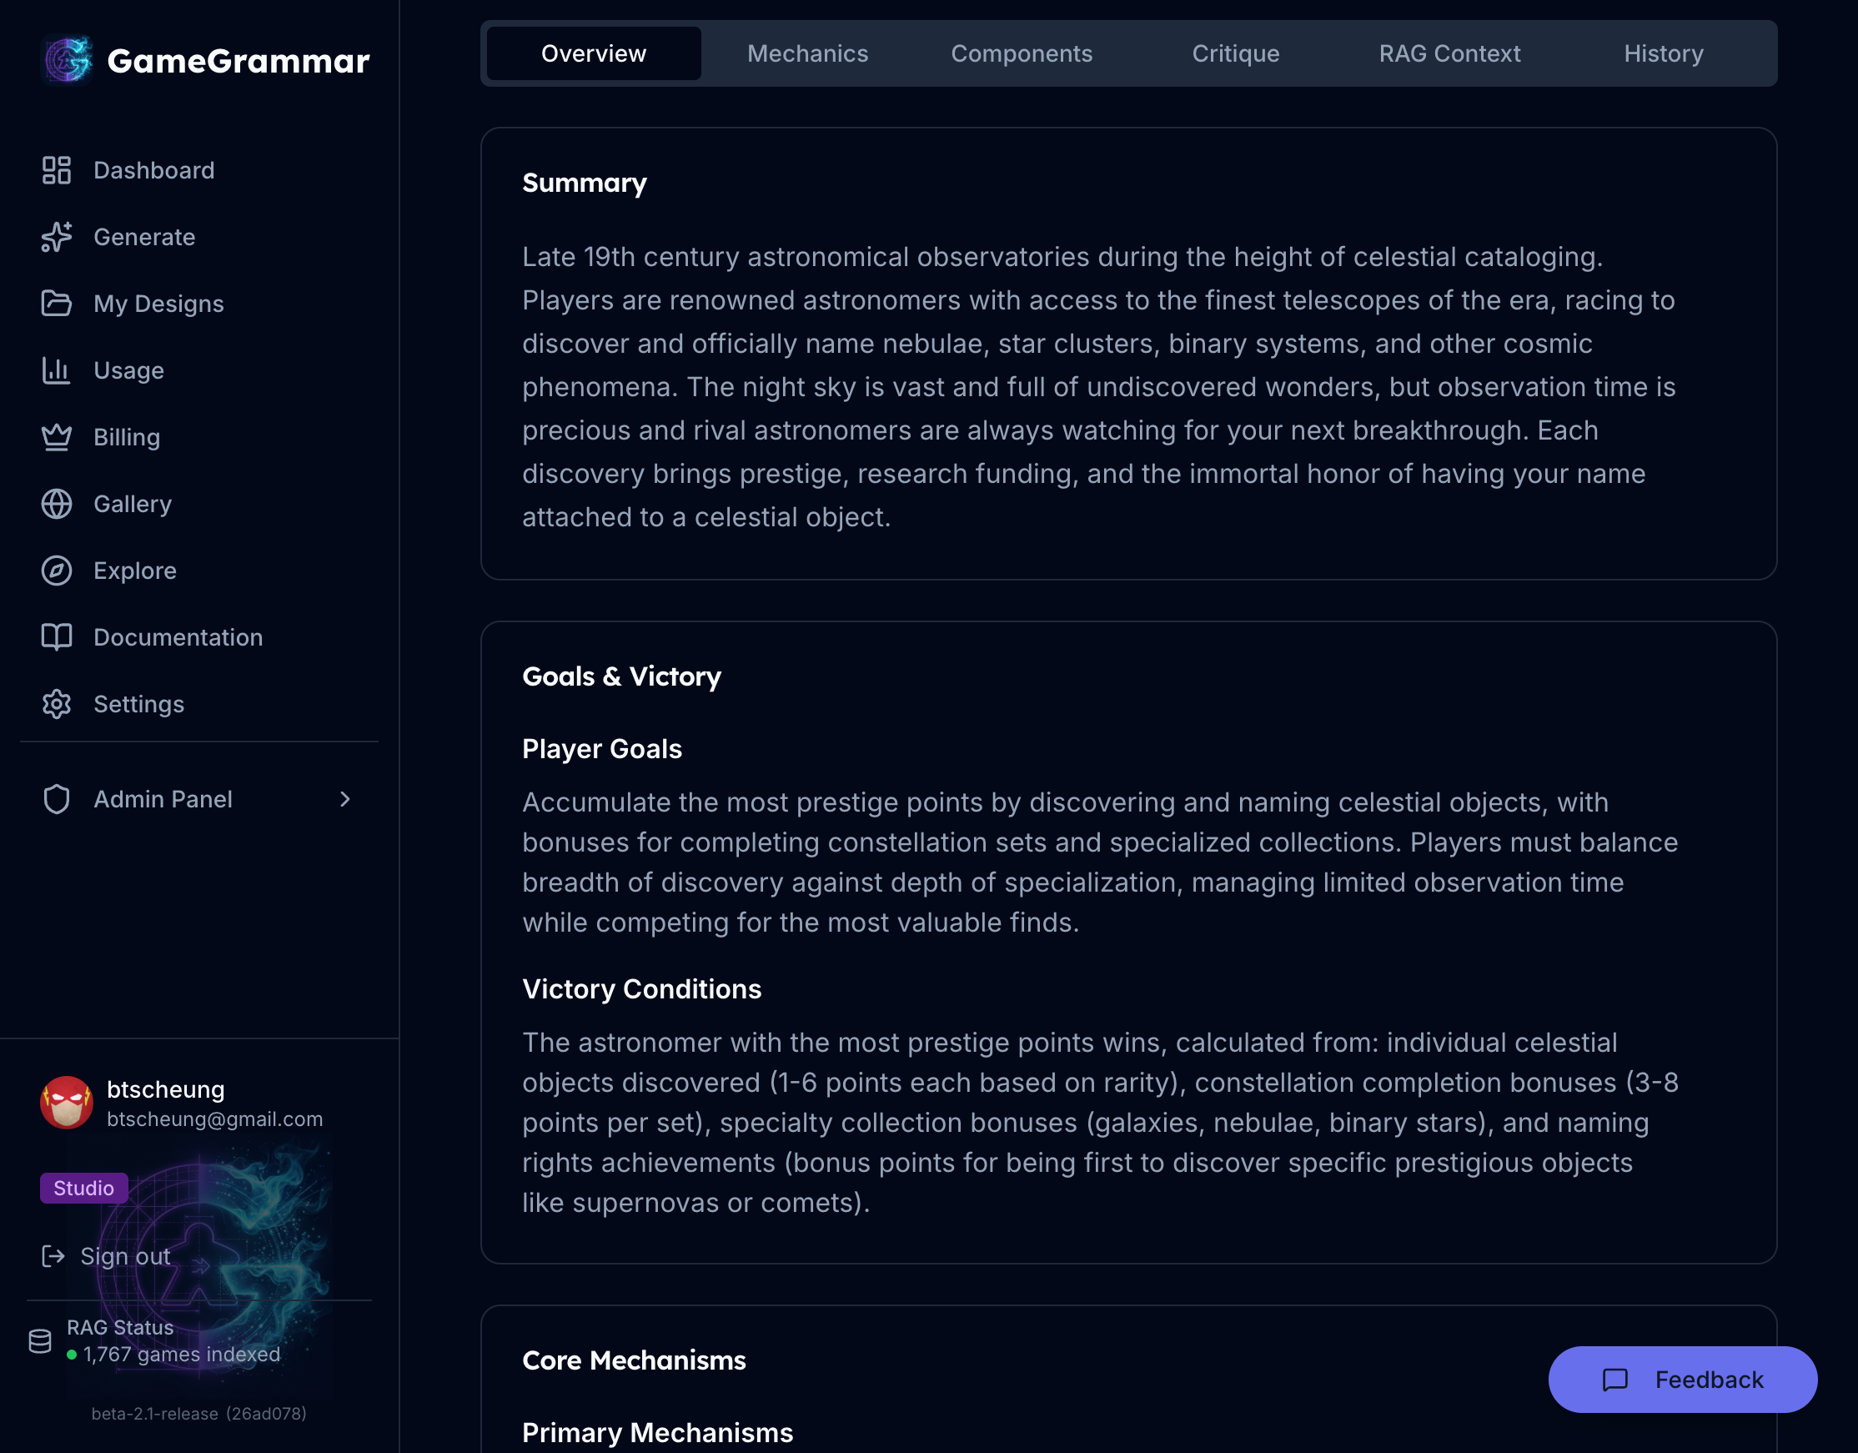
Task: Switch to the Mechanics tab
Action: [807, 53]
